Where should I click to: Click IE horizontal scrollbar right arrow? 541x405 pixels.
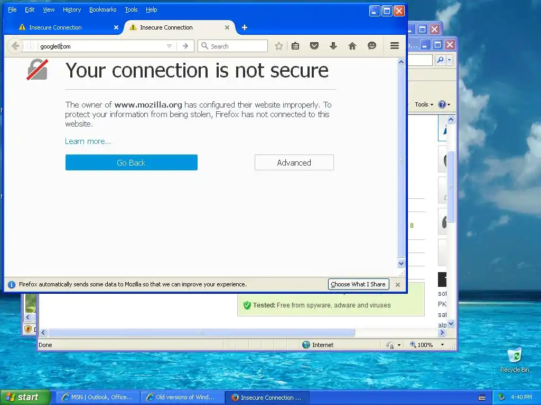[x=442, y=332]
